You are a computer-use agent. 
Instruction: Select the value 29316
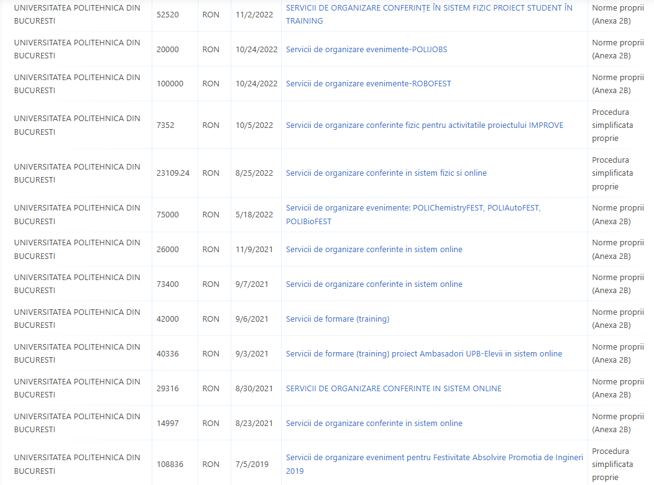(x=168, y=388)
